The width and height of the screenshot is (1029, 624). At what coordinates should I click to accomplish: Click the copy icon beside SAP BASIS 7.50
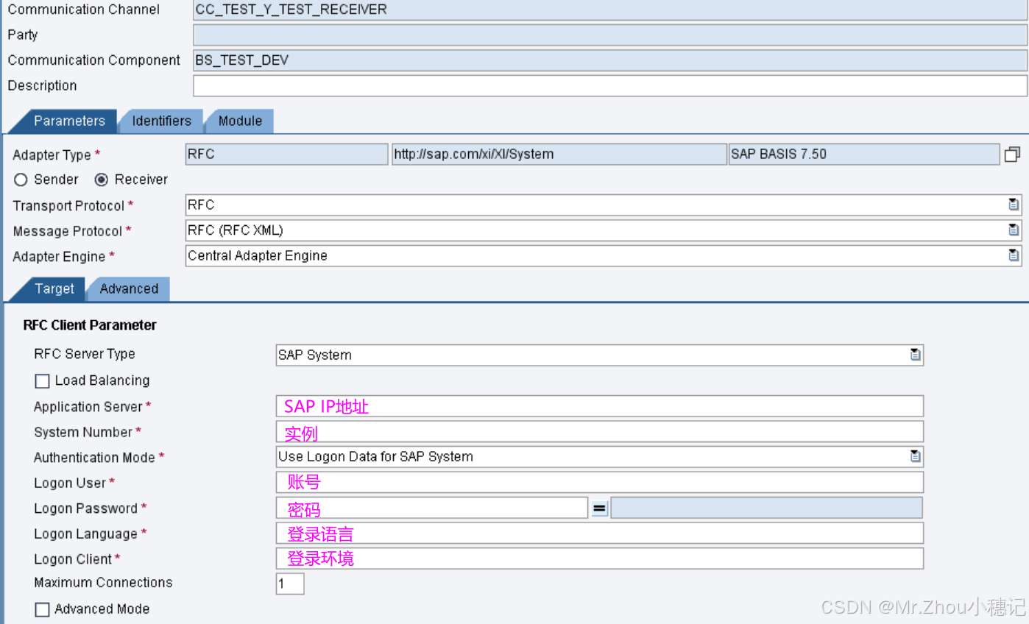tap(1012, 155)
